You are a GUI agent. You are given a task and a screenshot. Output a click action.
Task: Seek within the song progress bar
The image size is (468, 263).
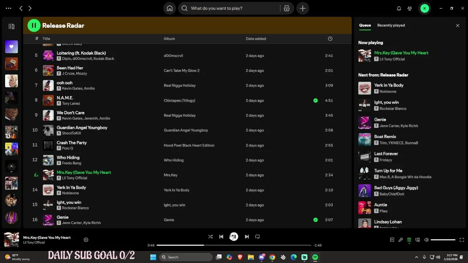(x=234, y=245)
